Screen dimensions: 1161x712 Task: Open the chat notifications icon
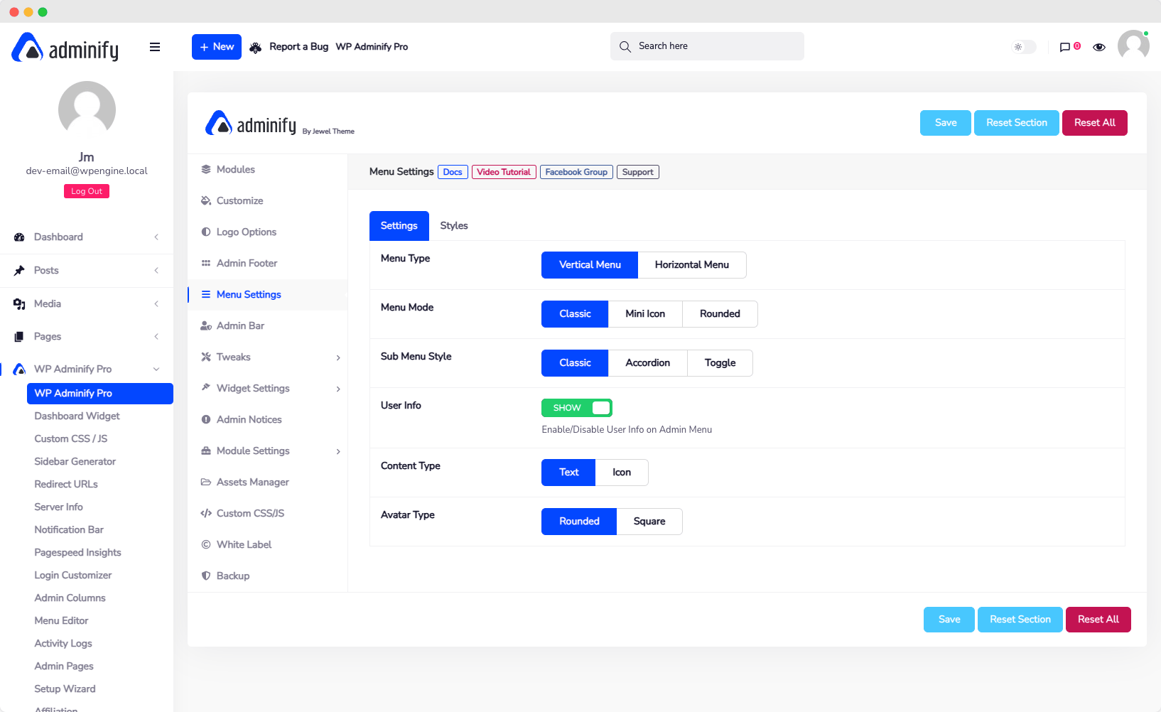point(1064,47)
